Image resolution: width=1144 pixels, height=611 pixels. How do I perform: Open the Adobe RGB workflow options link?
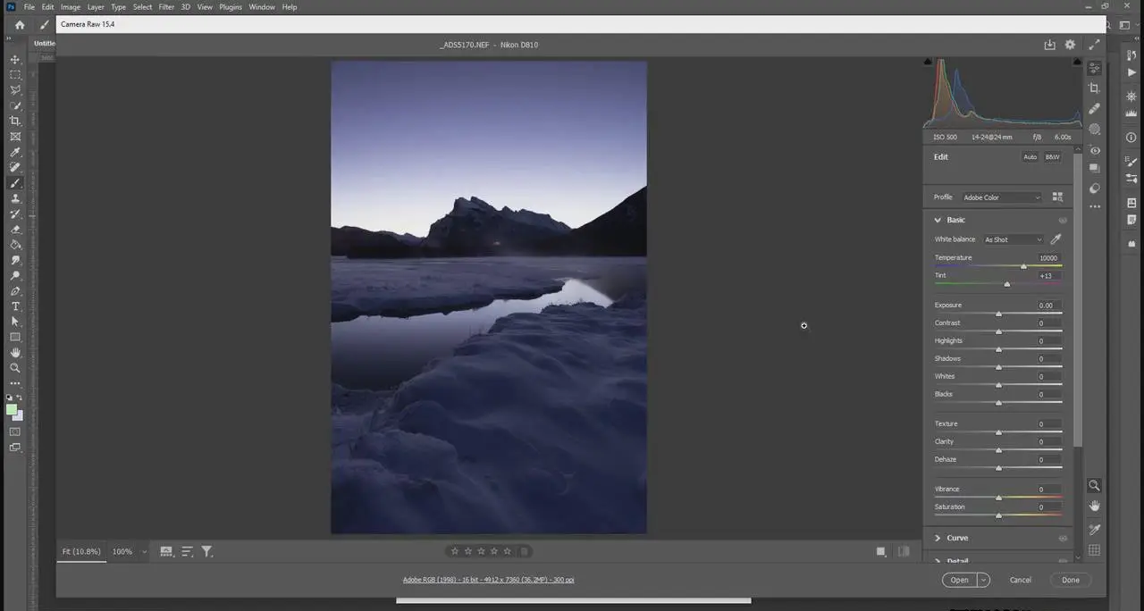(x=489, y=580)
